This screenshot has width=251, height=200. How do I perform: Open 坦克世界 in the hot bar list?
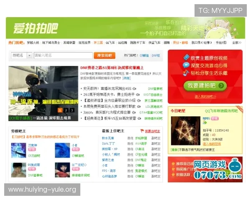coord(85,42)
